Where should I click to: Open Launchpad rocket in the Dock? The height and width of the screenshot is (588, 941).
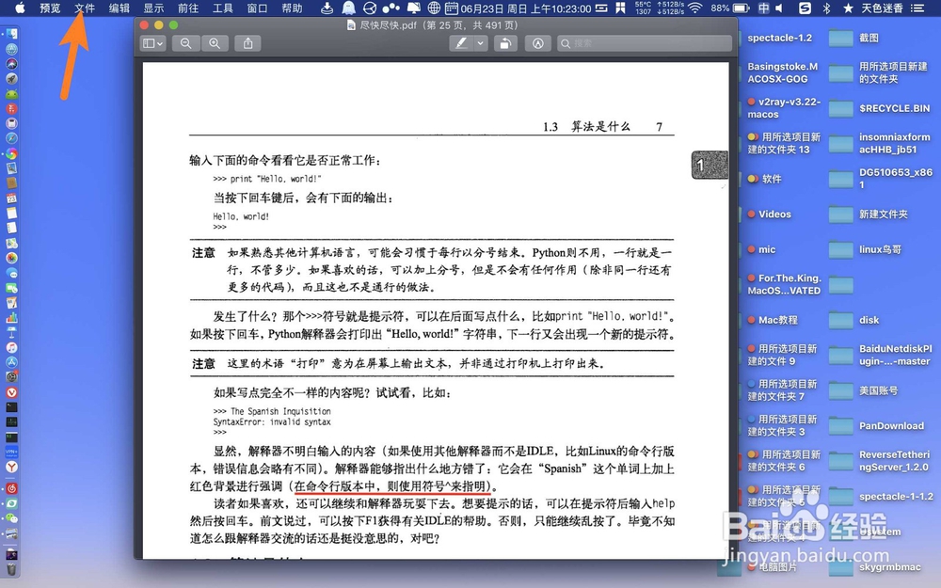coord(11,79)
